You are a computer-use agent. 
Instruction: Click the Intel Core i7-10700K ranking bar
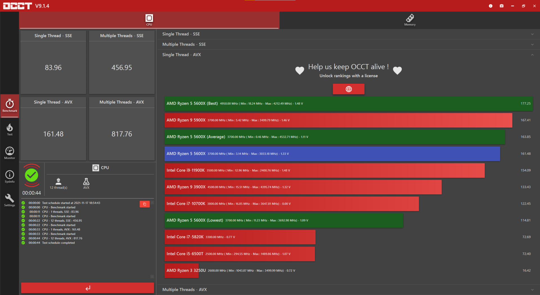(292, 204)
